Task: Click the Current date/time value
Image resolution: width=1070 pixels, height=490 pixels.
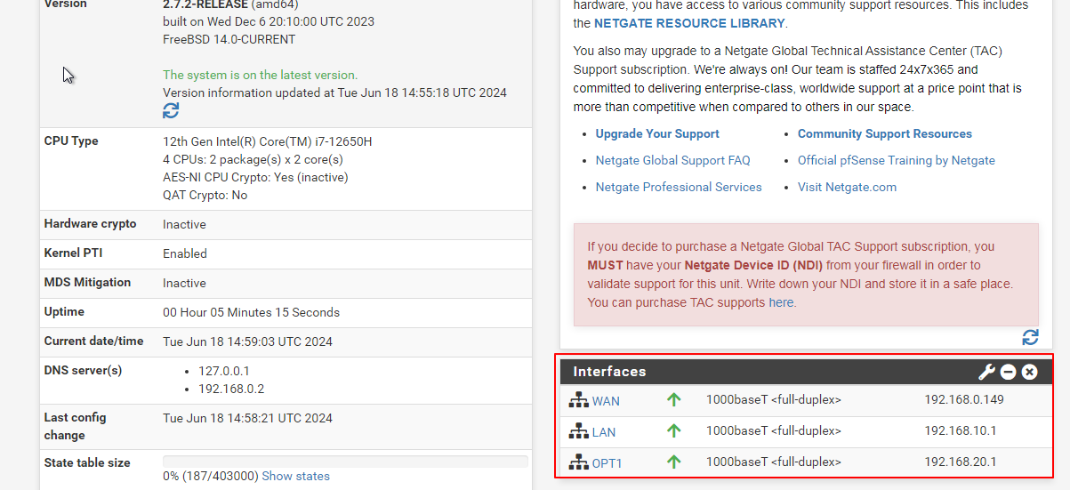Action: [247, 341]
